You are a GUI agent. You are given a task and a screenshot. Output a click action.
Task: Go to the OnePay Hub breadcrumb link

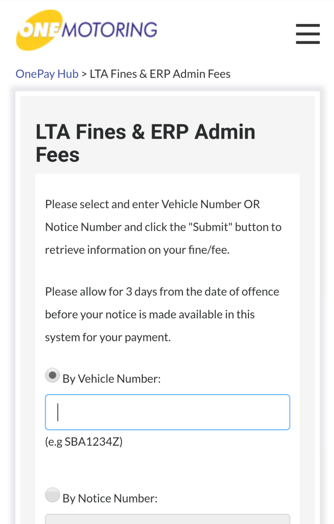(x=47, y=74)
